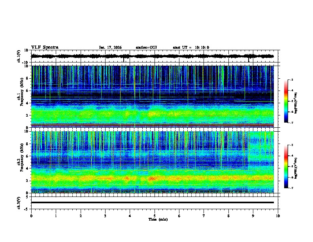Screen dimensions: 313x242
Task: Click the flat ch.3 voltage trace line
Action: (152, 202)
